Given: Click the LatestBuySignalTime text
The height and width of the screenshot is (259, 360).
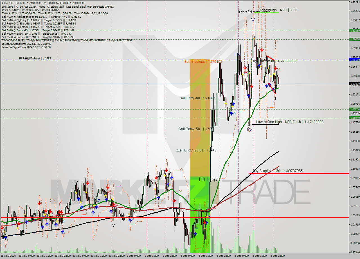Looking at the screenshot, I should (x=26, y=44).
